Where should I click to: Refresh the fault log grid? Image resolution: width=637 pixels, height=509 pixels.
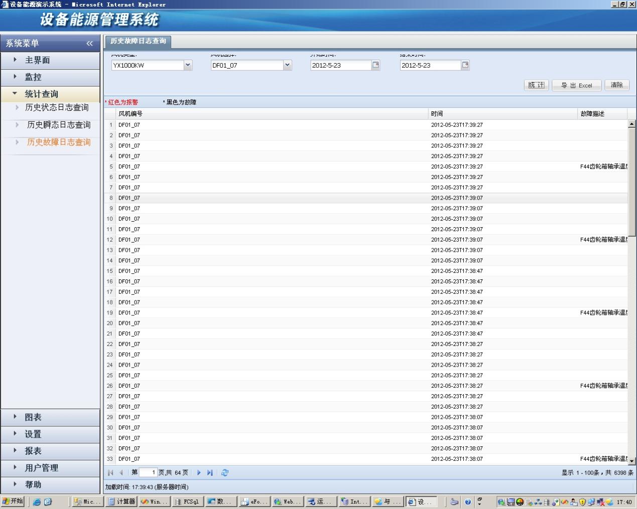click(225, 472)
